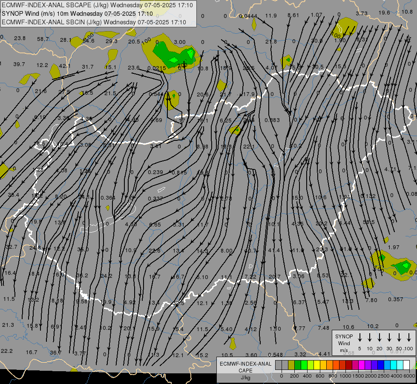Click the map value '0.883'

[x=272, y=120]
